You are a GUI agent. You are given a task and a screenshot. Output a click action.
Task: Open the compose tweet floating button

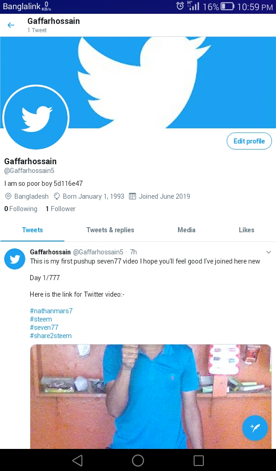click(255, 428)
